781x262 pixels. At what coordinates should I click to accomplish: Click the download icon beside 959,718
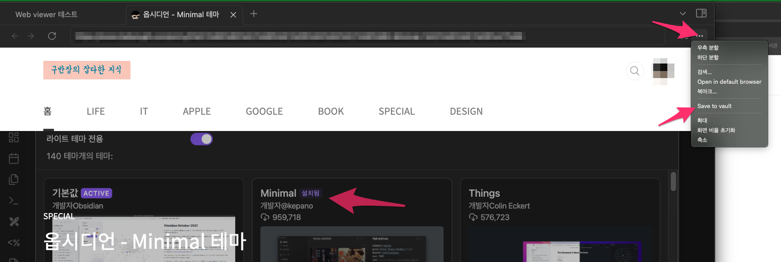pyautogui.click(x=265, y=217)
